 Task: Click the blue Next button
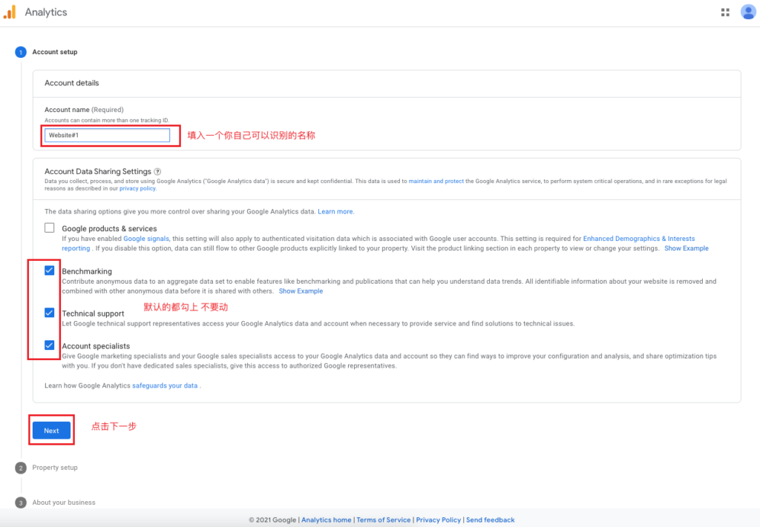click(x=51, y=430)
